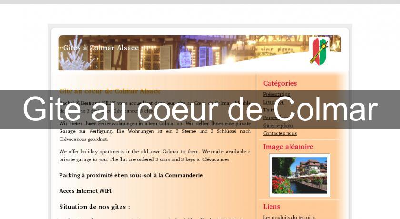Click the Image aléatoire heading
This screenshot has height=219, width=400.
(x=288, y=147)
